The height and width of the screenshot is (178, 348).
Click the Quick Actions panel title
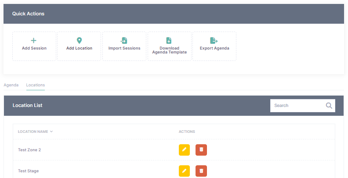(x=28, y=14)
